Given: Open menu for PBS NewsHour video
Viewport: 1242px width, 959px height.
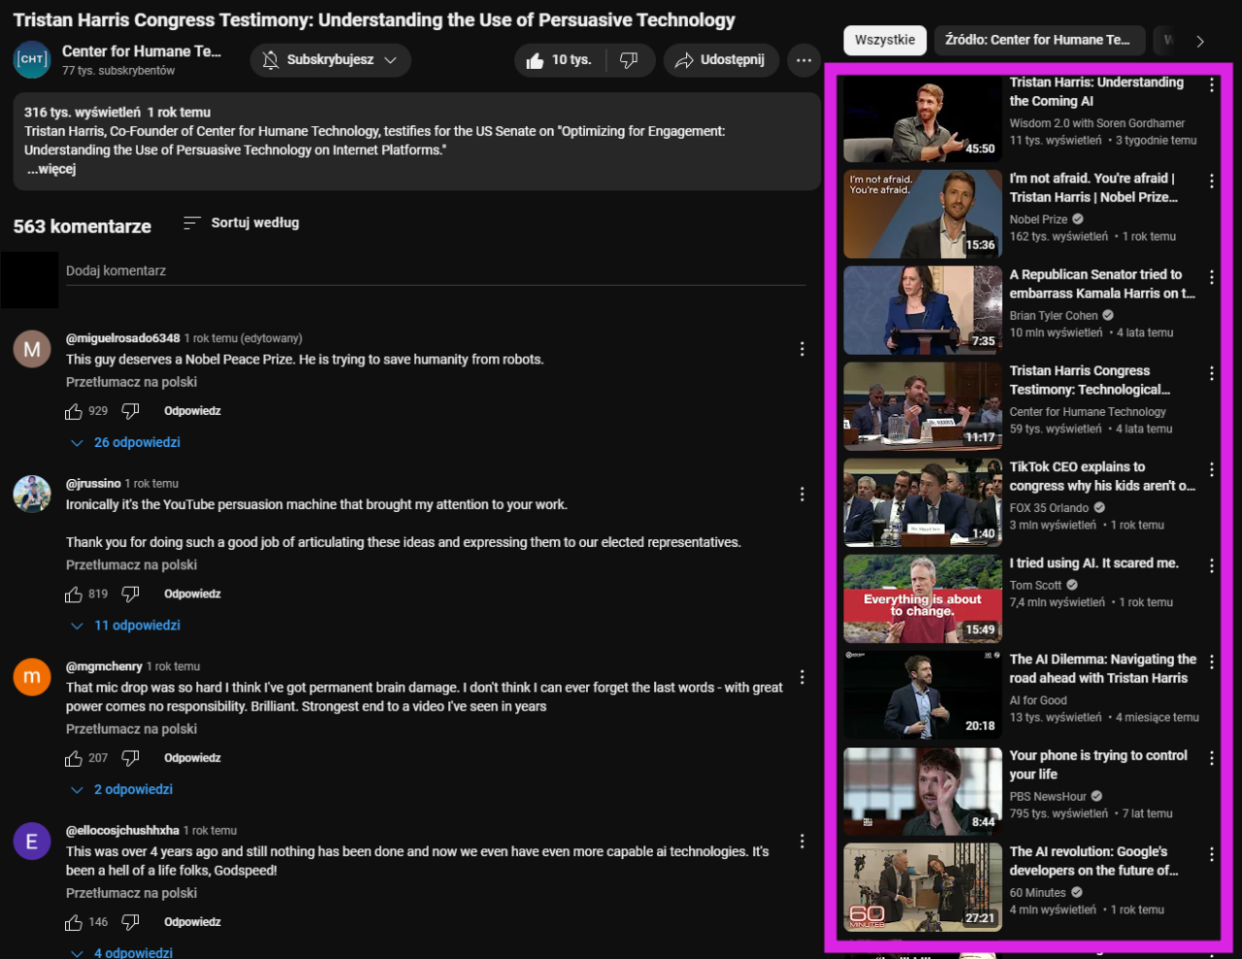Looking at the screenshot, I should [1212, 757].
